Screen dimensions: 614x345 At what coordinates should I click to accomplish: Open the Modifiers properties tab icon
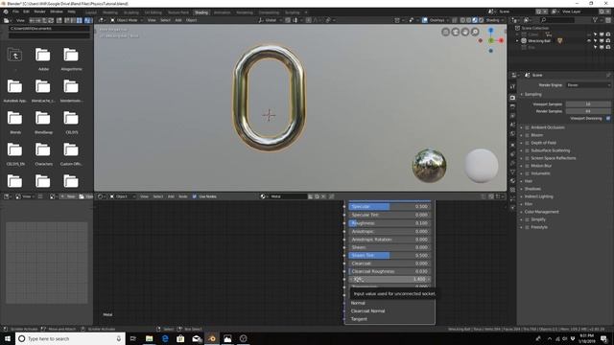512,154
